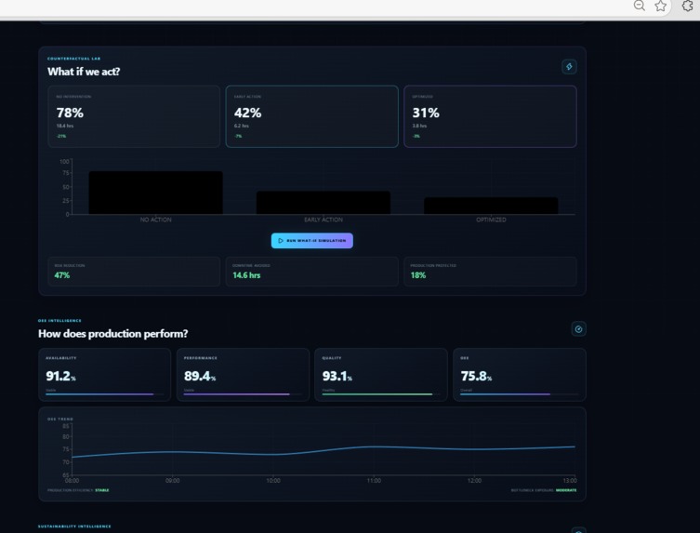Viewport: 700px width, 533px height.
Task: Click the NO ACTION axis label
Action: pos(156,220)
